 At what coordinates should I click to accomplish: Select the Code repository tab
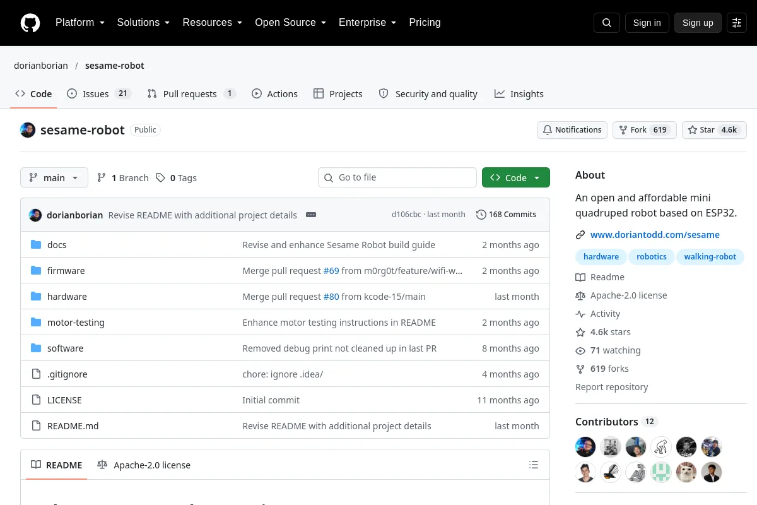33,94
